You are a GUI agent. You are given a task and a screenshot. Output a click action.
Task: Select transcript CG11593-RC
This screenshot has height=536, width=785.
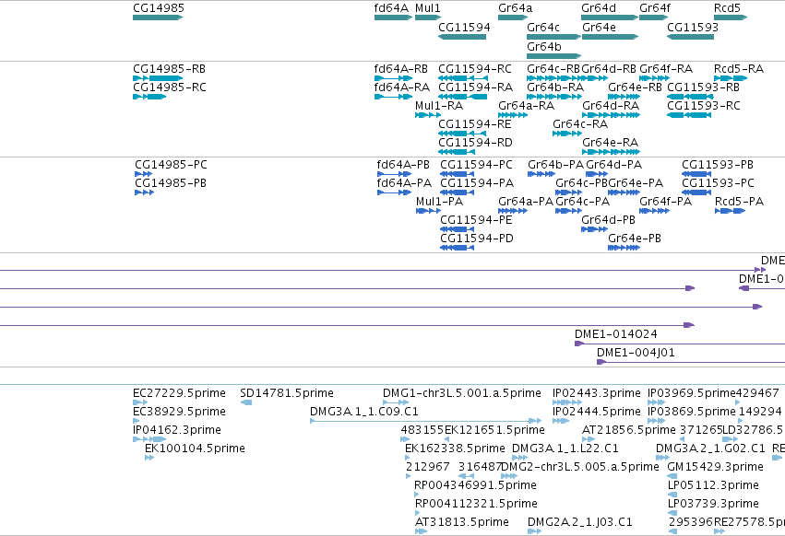[x=689, y=115]
